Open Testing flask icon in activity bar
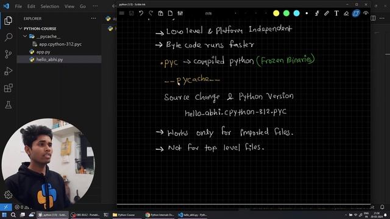 8,105
